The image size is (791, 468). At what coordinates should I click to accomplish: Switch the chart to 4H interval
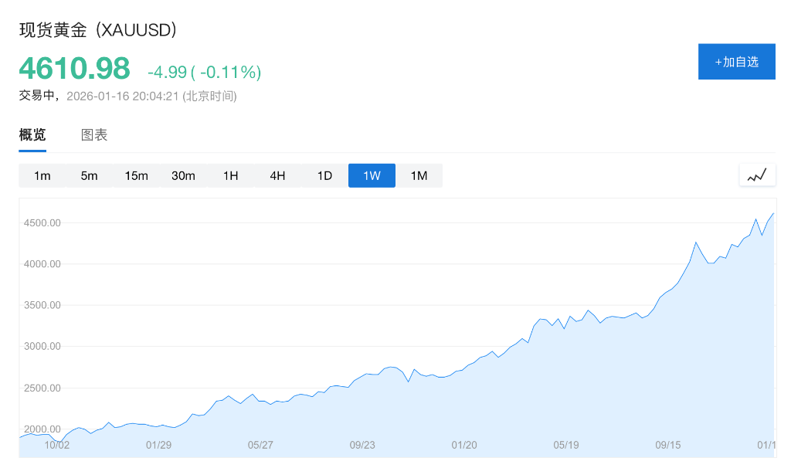(x=277, y=175)
